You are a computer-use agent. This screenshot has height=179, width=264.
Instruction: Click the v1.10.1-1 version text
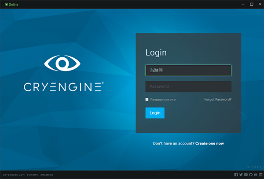(254, 167)
